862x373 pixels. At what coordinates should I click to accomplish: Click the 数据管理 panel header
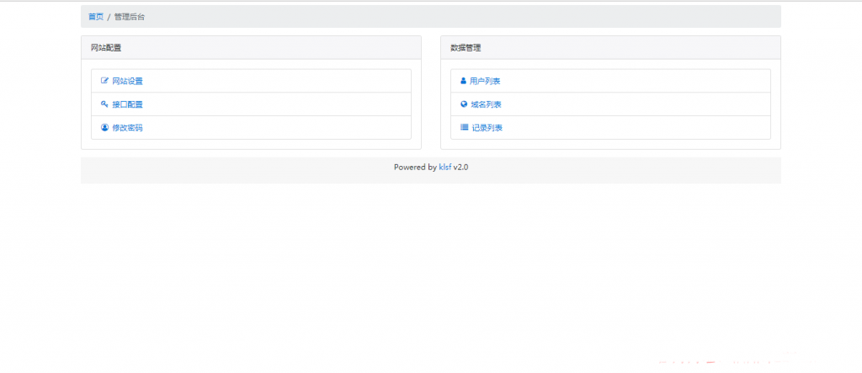(x=466, y=48)
